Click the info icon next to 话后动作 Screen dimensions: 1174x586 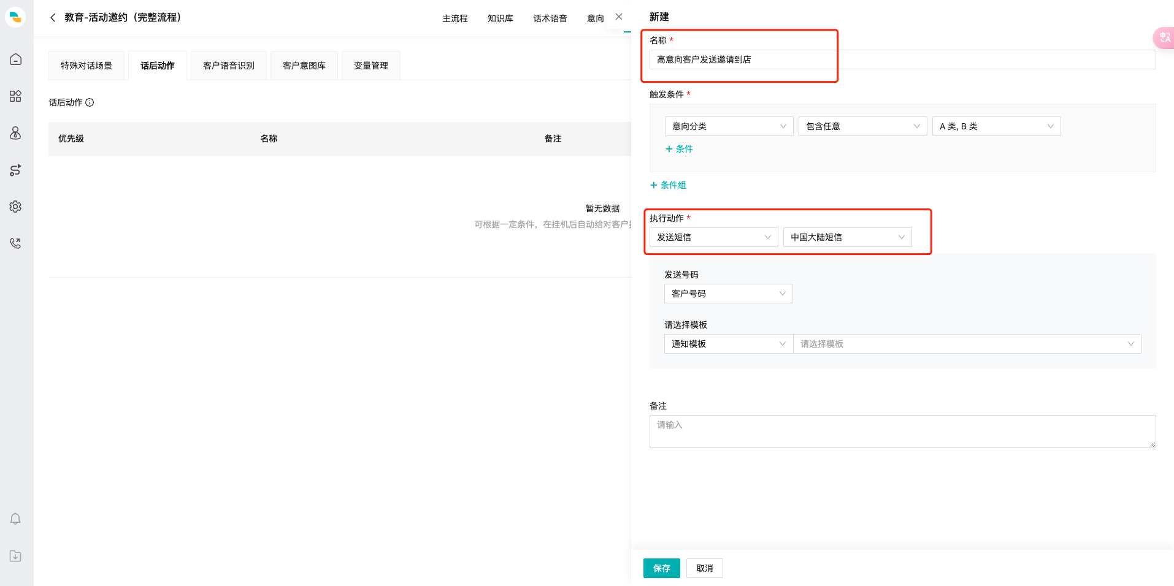tap(90, 102)
